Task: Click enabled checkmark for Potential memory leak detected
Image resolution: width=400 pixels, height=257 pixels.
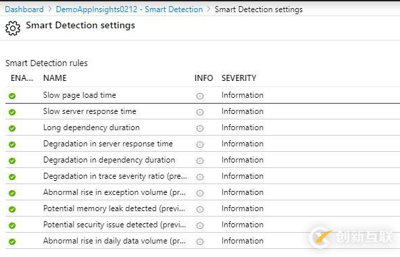Action: (12, 209)
